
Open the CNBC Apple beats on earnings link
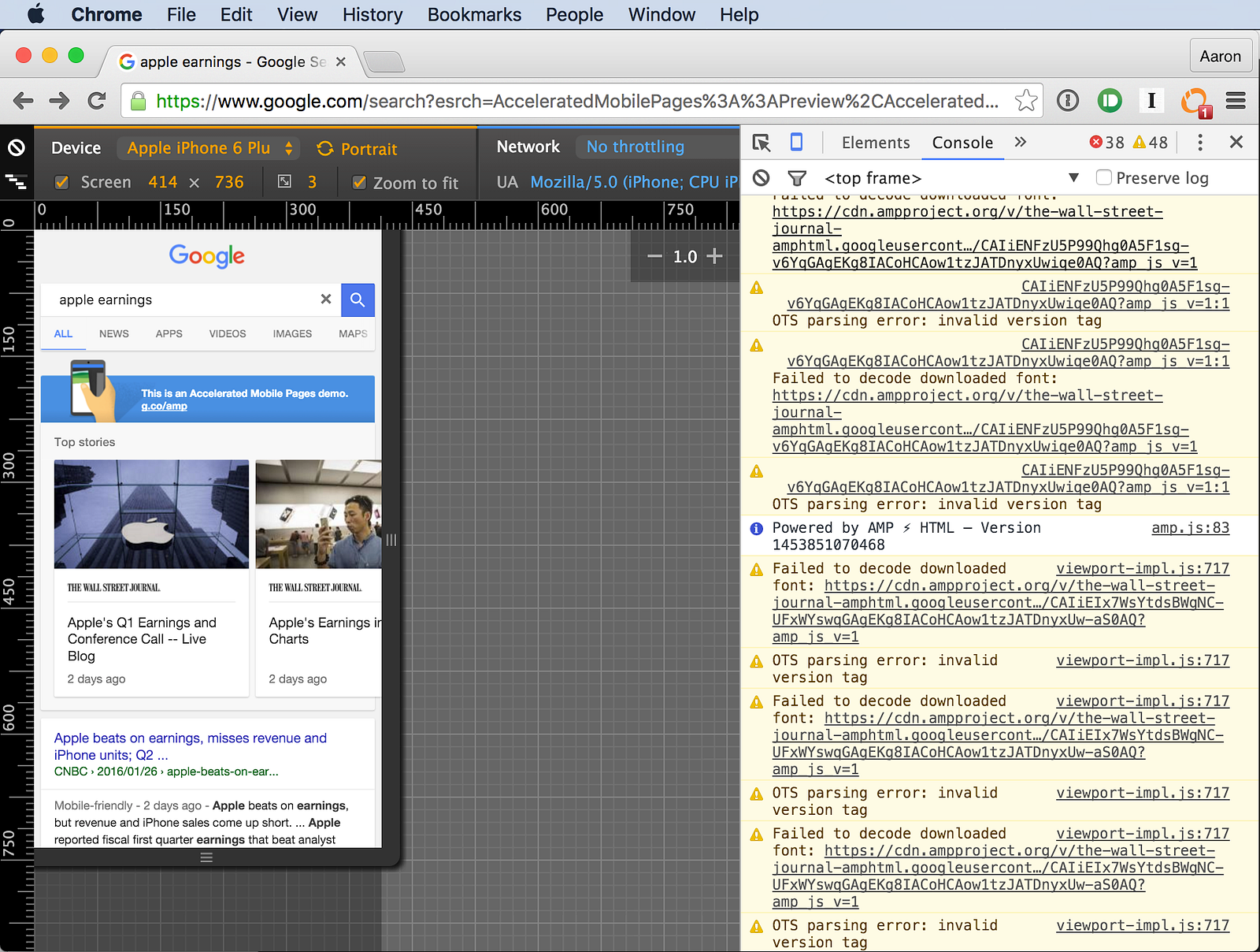tap(190, 746)
